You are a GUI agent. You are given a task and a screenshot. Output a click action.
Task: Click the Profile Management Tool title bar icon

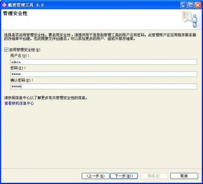click(x=4, y=5)
